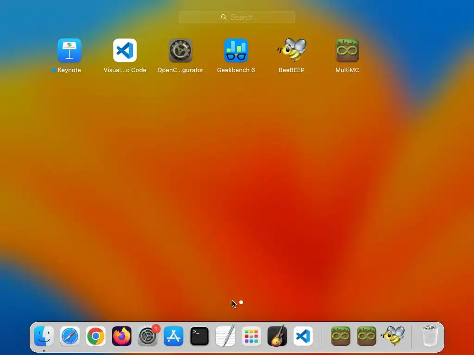Open BeeBEEP in the Launchpad grid

(x=292, y=50)
